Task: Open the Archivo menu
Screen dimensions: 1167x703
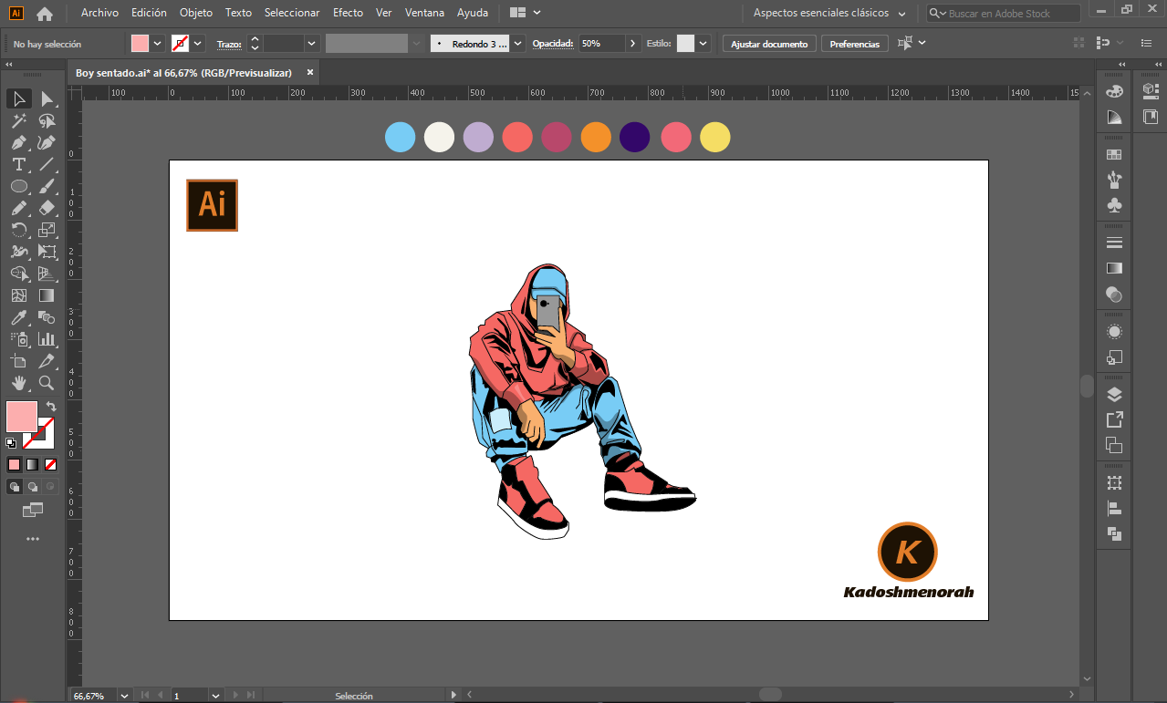Action: [x=99, y=13]
